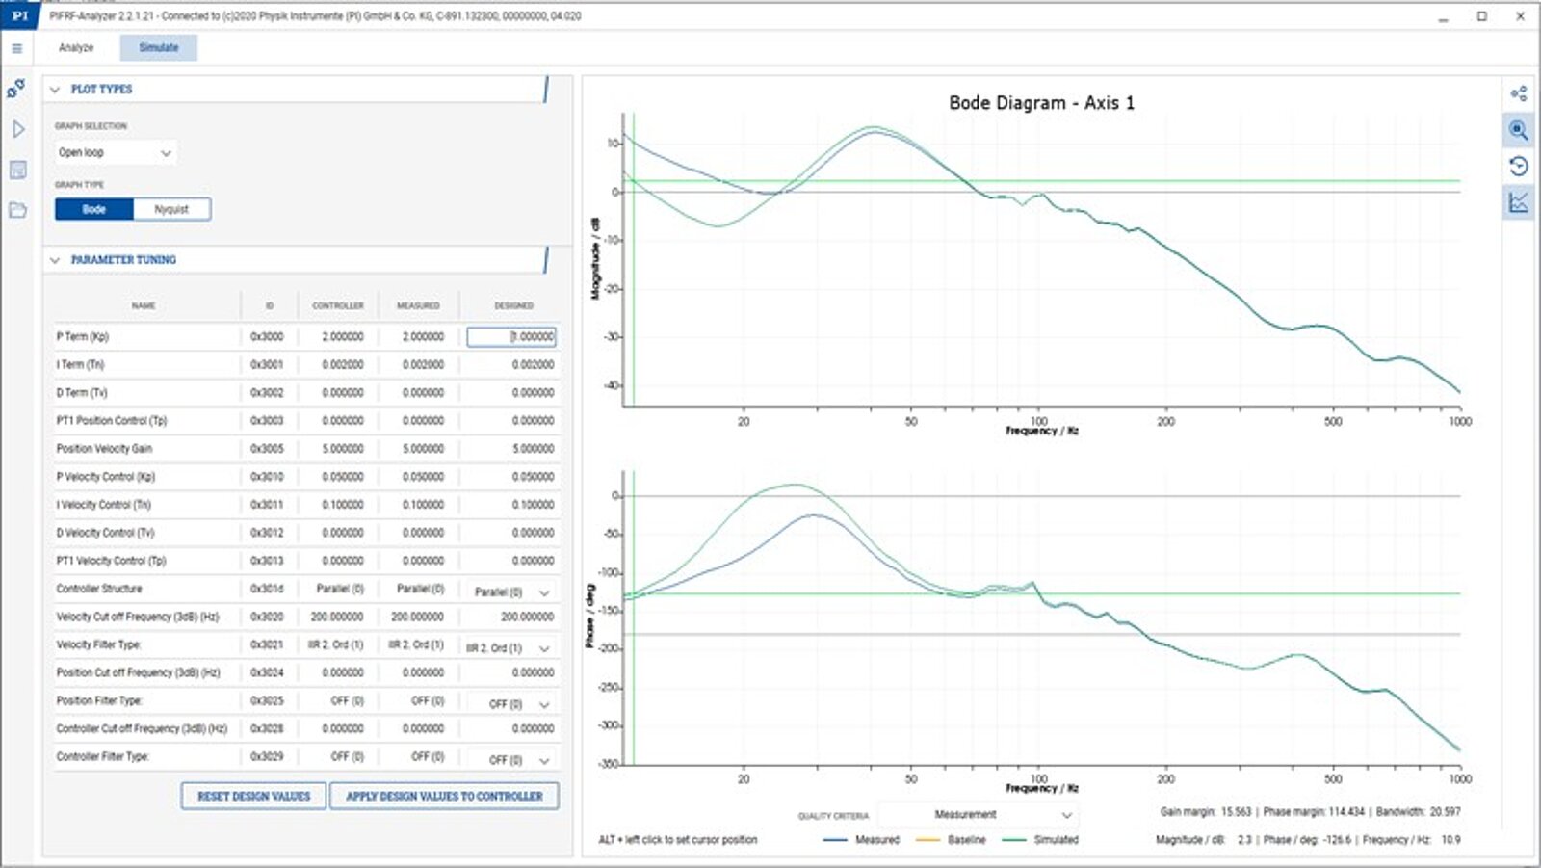Open the folder icon in sidebar
The height and width of the screenshot is (868, 1541).
[x=17, y=210]
